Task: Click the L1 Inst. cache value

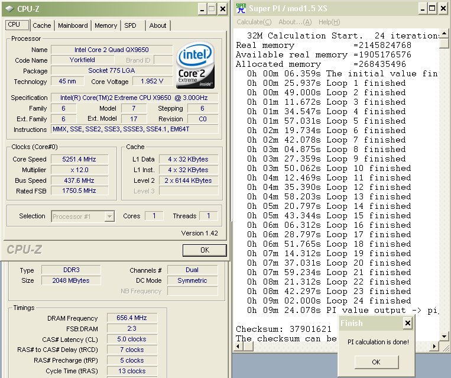Action: (189, 170)
